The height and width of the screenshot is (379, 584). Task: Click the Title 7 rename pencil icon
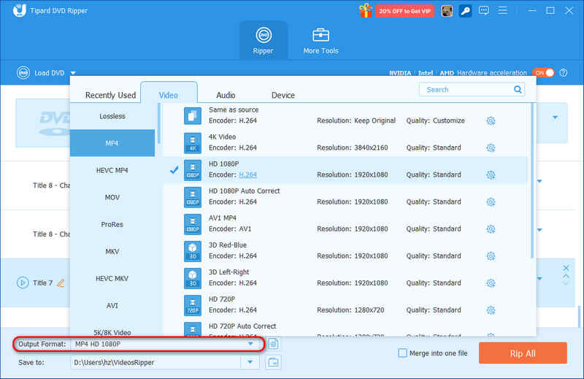[x=61, y=283]
